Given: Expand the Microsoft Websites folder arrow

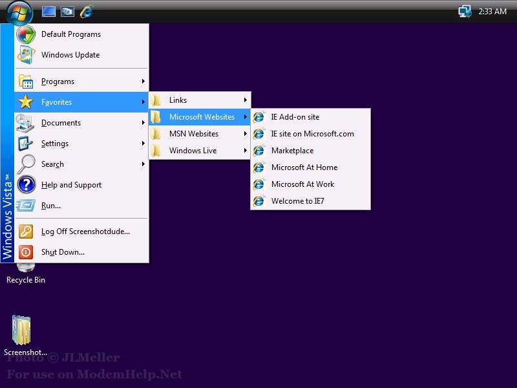Looking at the screenshot, I should (246, 117).
